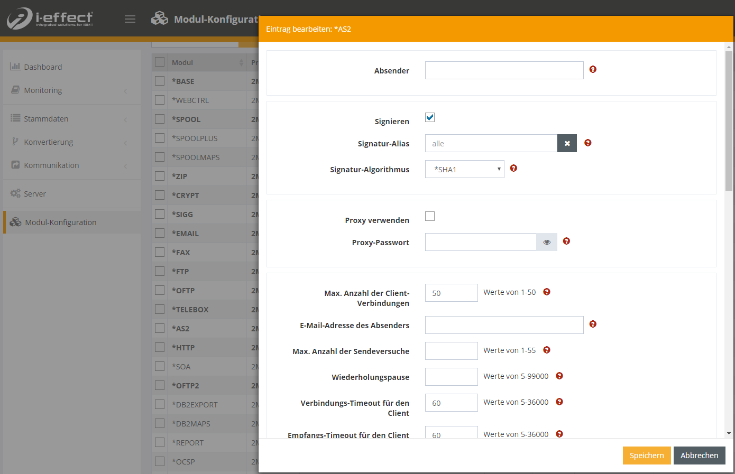Click help icon beside Signatur-Algorithmus dropdown
The width and height of the screenshot is (735, 474).
click(x=513, y=169)
